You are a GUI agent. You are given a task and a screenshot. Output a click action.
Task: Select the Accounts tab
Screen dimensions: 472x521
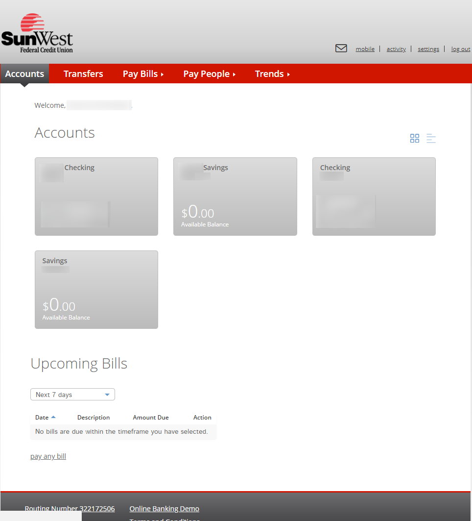pos(24,74)
